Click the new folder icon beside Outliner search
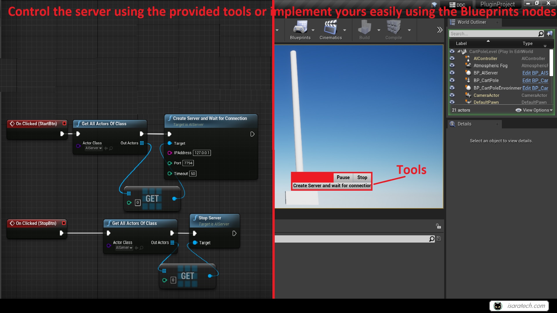557x313 pixels. [x=550, y=34]
